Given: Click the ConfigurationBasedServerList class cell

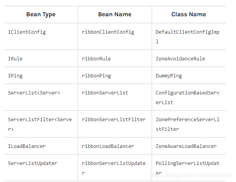Looking at the screenshot, I should [x=187, y=98].
